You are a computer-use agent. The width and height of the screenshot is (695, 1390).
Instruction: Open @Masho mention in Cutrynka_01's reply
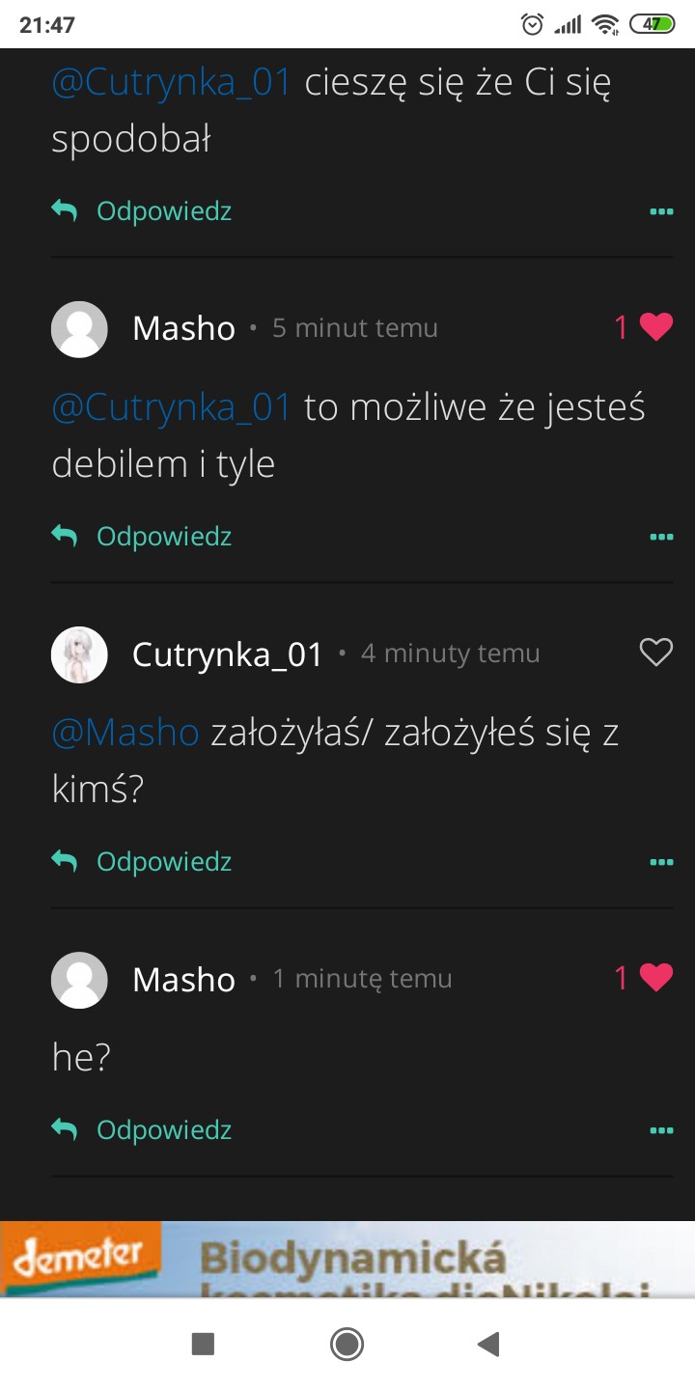[x=125, y=734]
